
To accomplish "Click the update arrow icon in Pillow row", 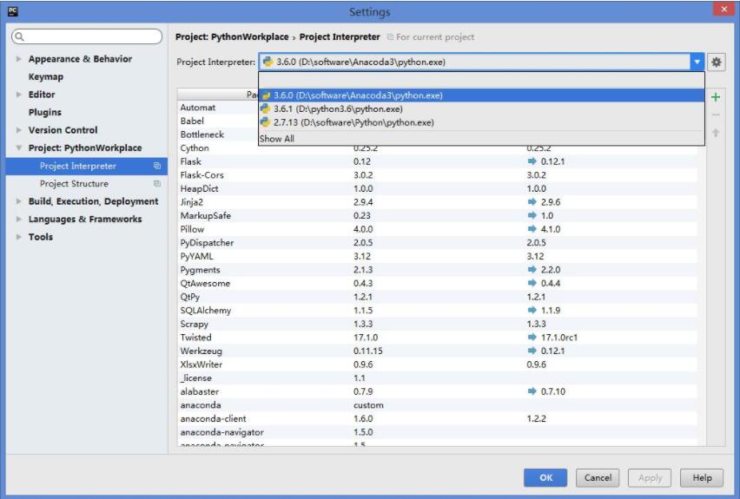I will [x=532, y=229].
